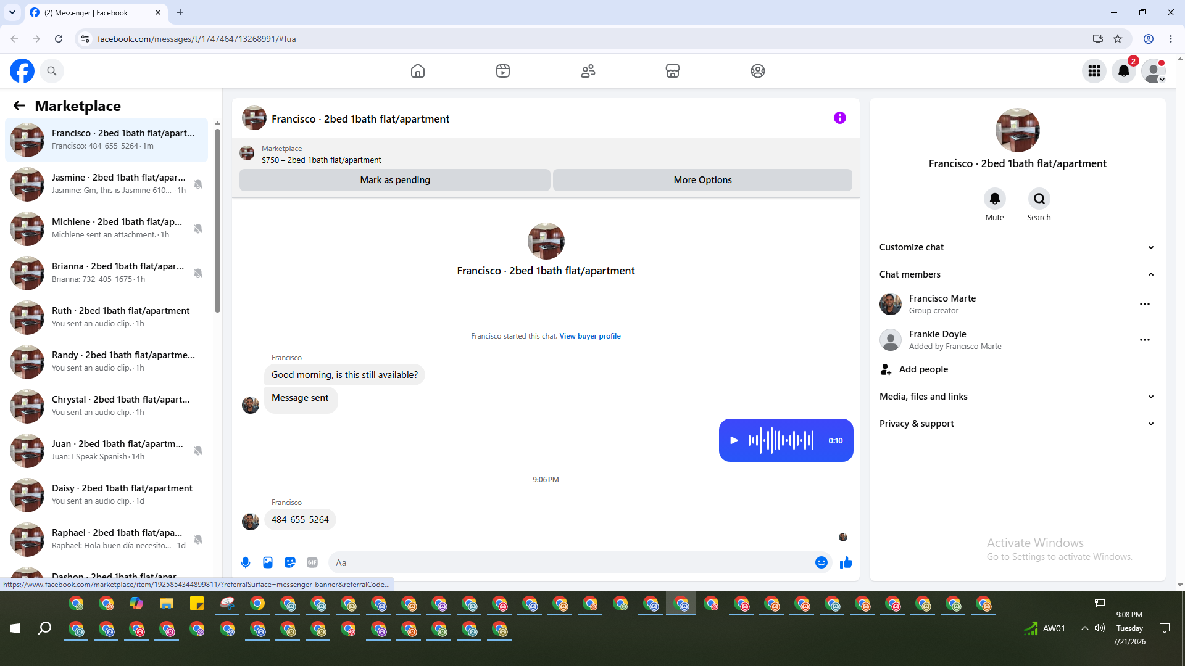Open the Facebook logo home link
The image size is (1185, 666).
(22, 71)
